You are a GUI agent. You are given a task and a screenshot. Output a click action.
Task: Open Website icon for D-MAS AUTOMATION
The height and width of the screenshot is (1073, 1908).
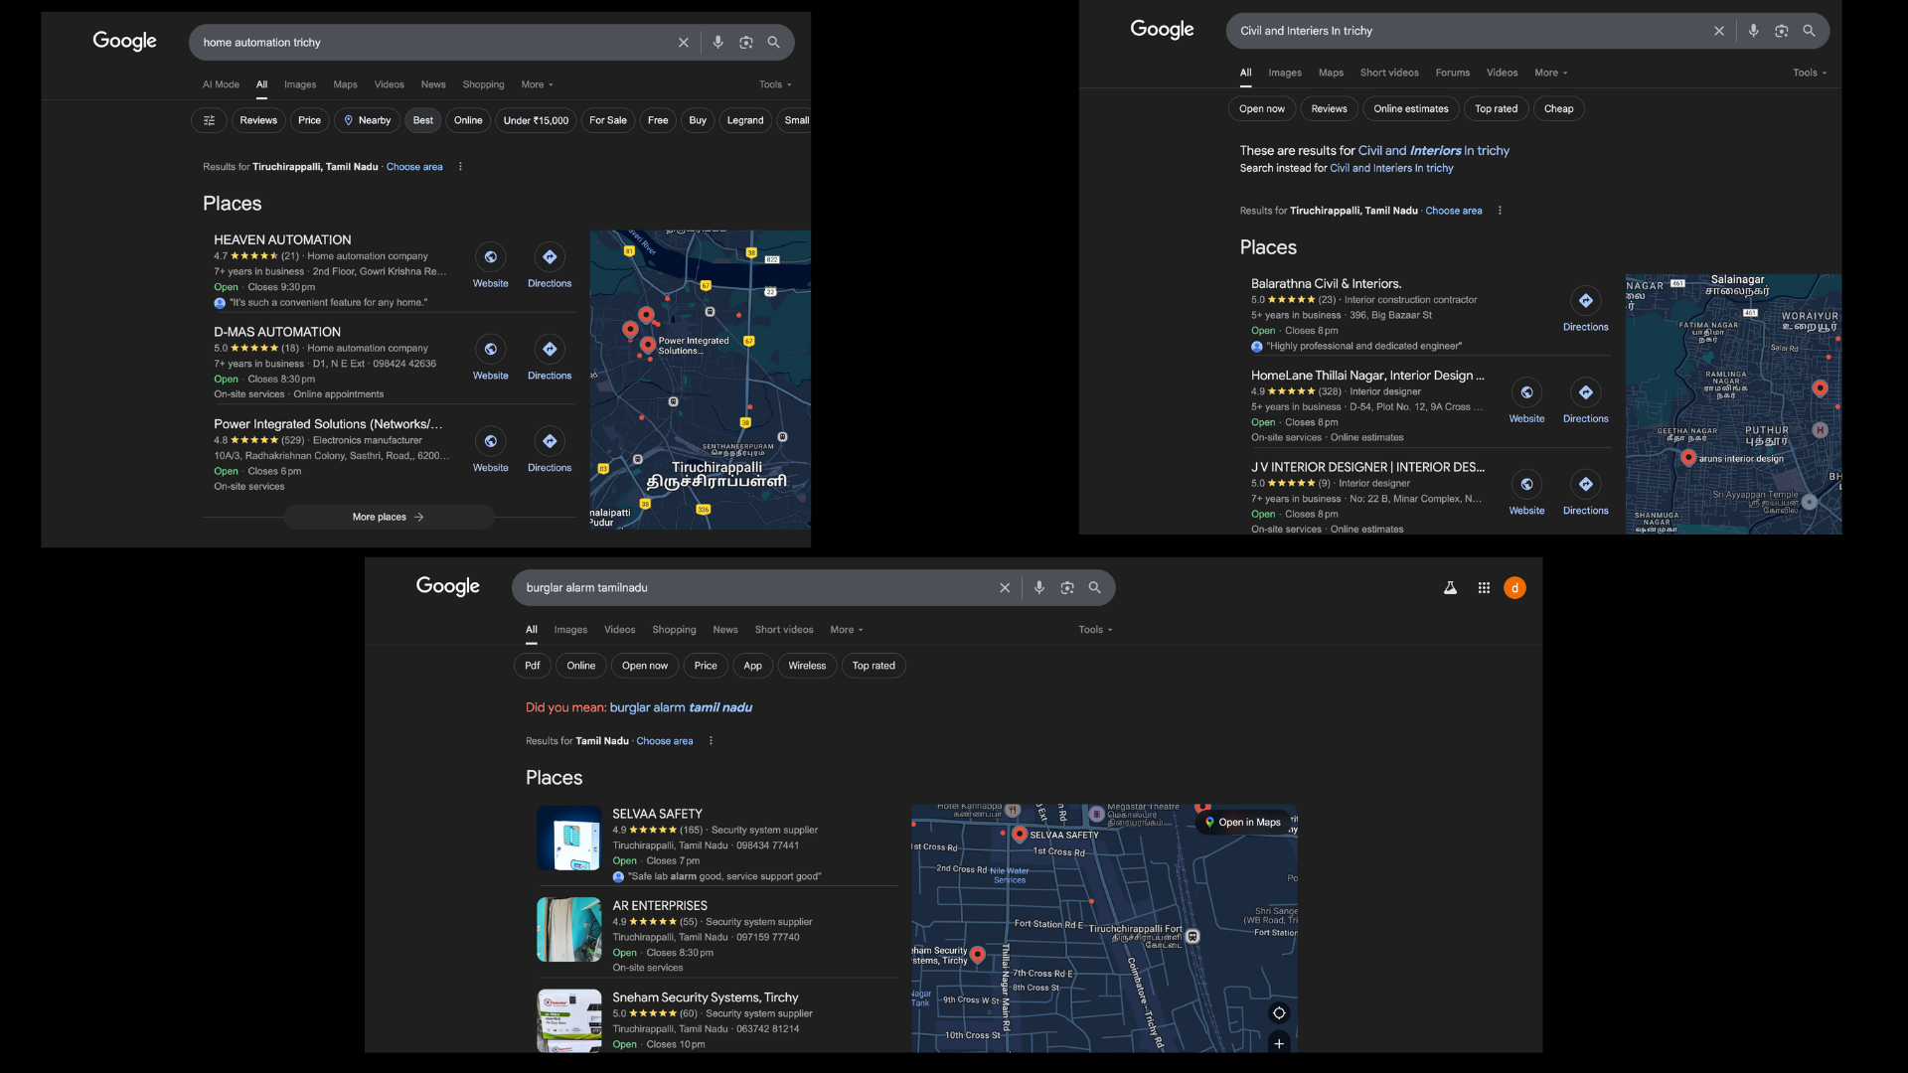(x=490, y=350)
